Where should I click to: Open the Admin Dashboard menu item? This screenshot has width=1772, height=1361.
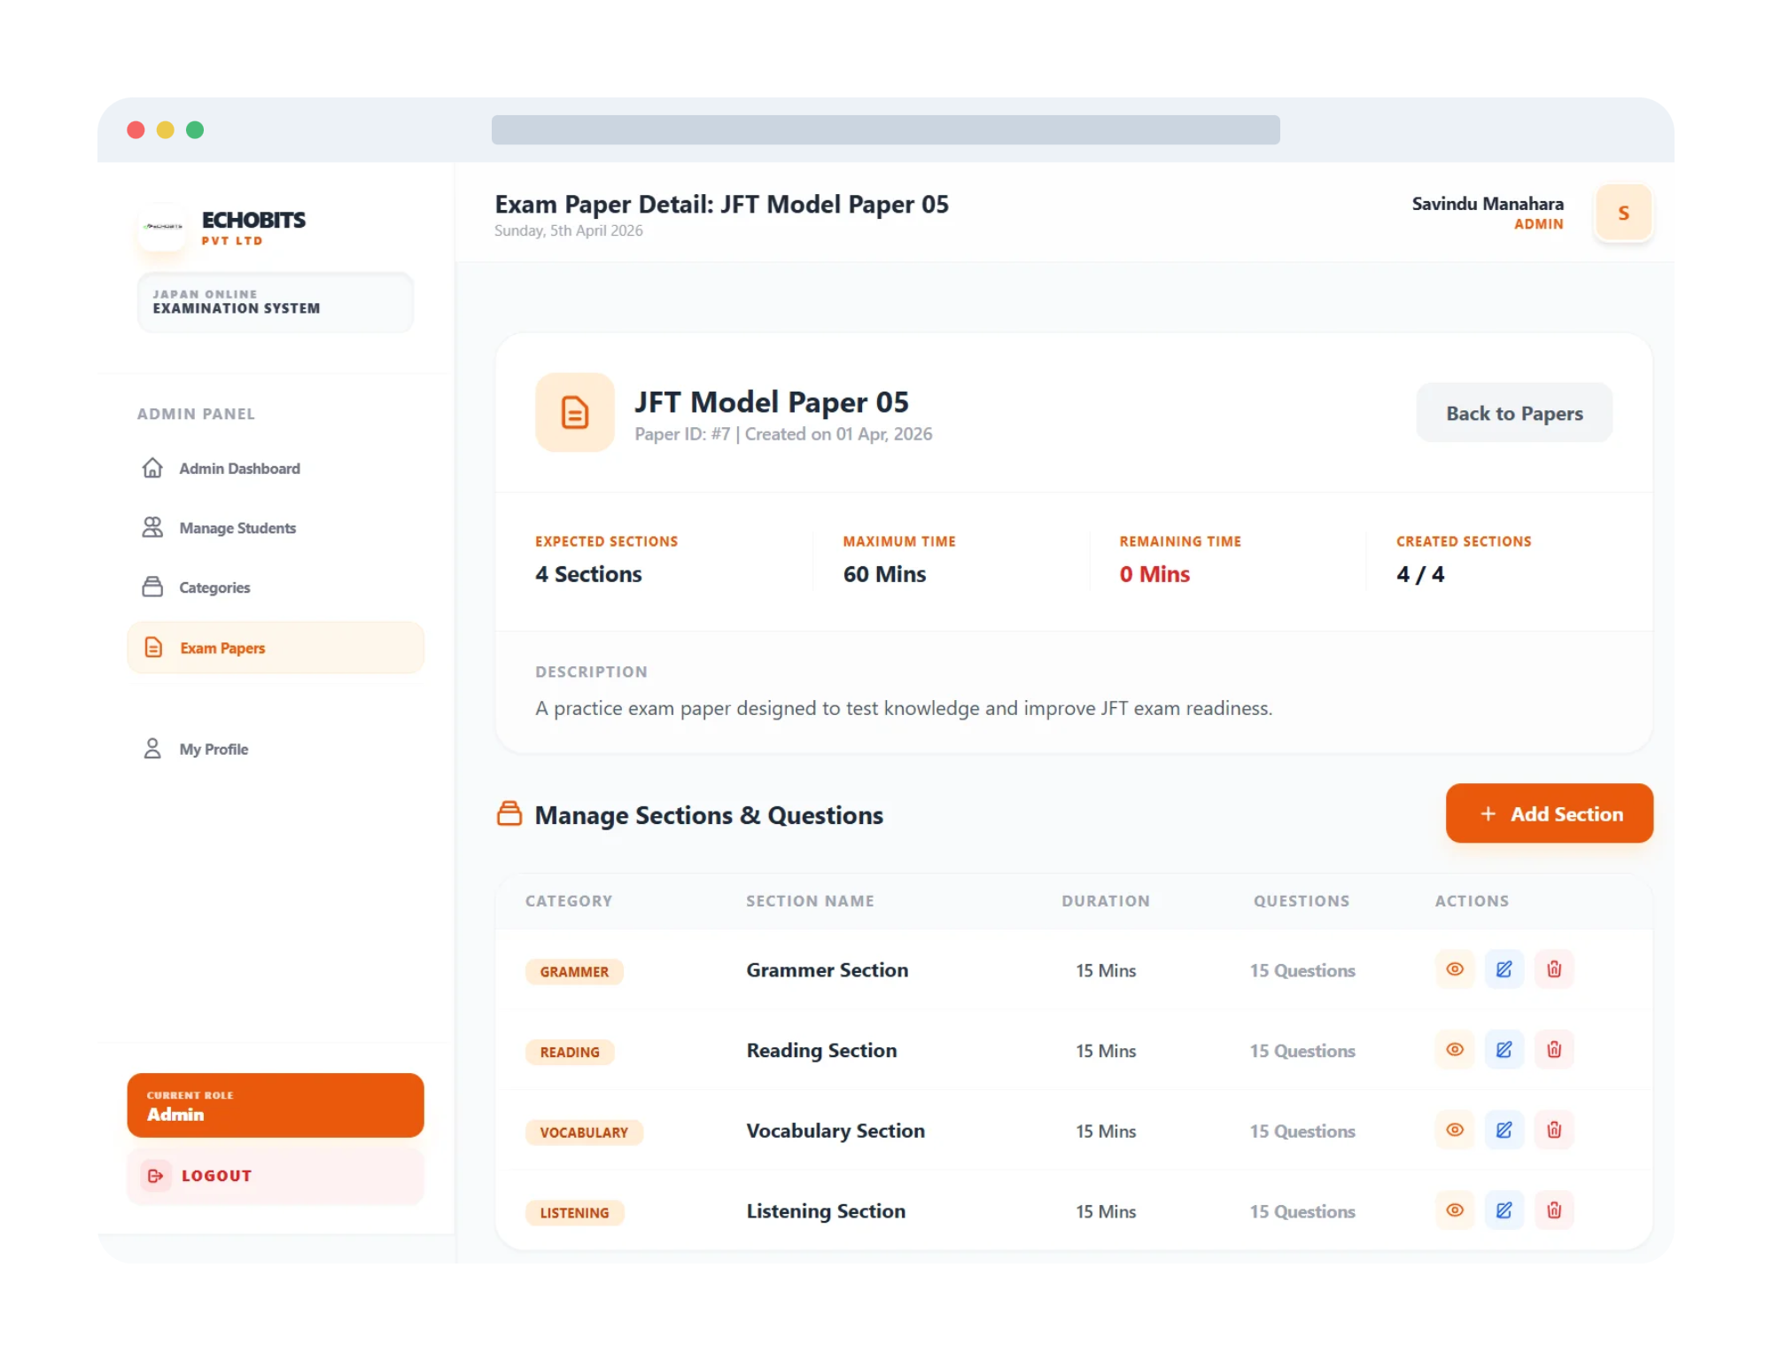(239, 469)
